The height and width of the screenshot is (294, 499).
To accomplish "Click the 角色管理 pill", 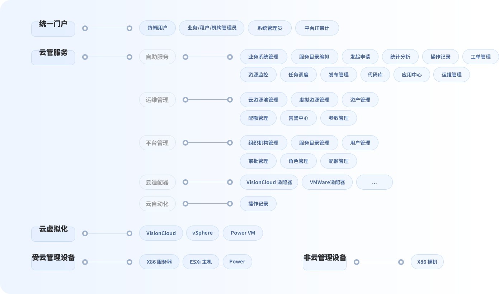I will (298, 161).
